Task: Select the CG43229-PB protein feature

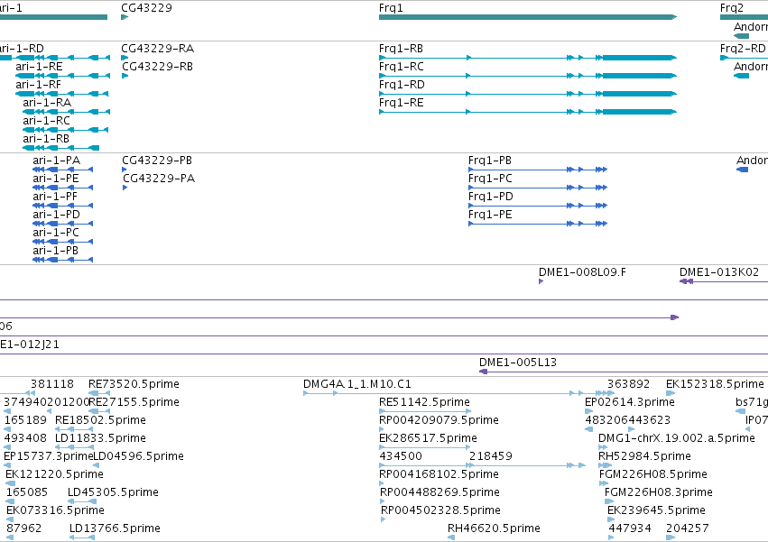Action: tap(125, 170)
